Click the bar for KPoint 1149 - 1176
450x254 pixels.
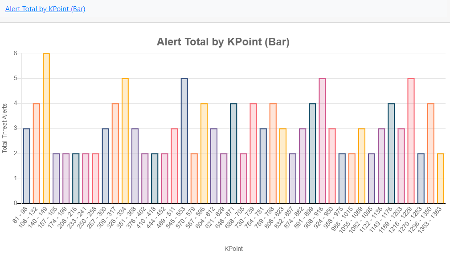click(391, 153)
